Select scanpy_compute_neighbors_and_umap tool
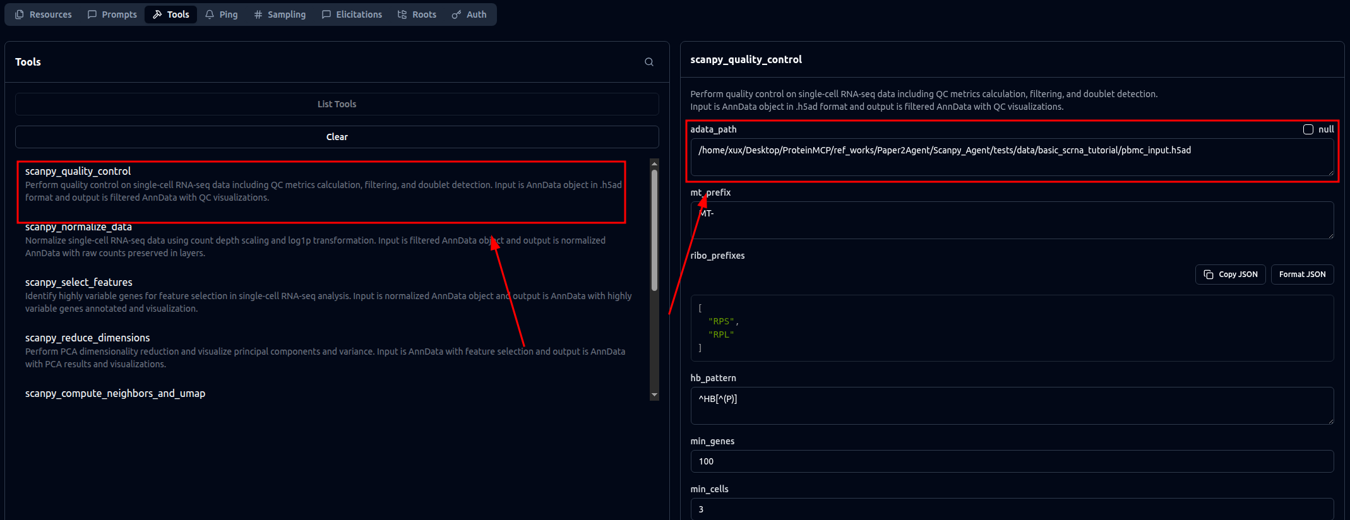Image resolution: width=1350 pixels, height=520 pixels. pos(115,393)
